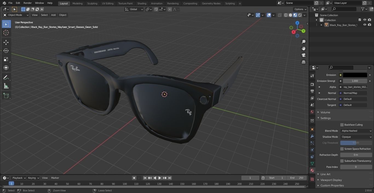Open the Render properties tab
This screenshot has width=374, height=193.
312,84
